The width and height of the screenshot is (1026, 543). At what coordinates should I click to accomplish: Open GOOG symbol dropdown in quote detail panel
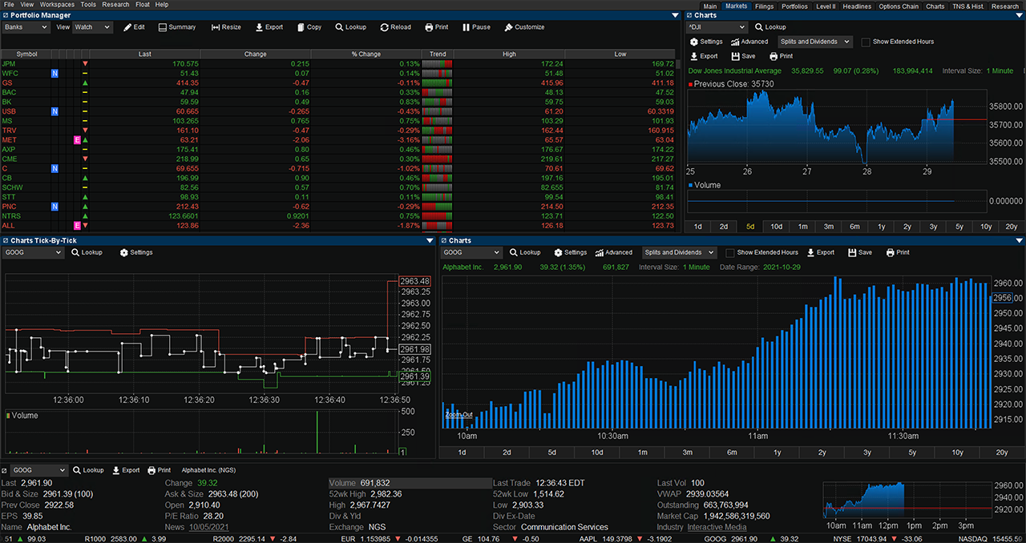tap(39, 470)
